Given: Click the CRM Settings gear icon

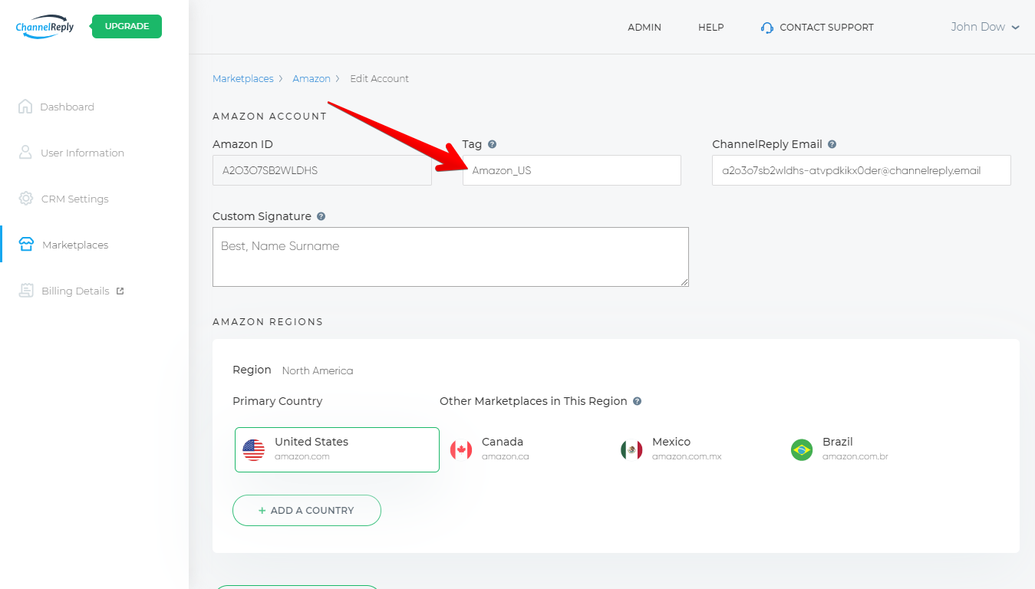Looking at the screenshot, I should 26,199.
